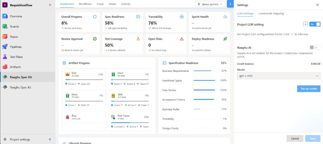Open the Overview section icon
This screenshot has width=323, height=144.
point(5,16)
